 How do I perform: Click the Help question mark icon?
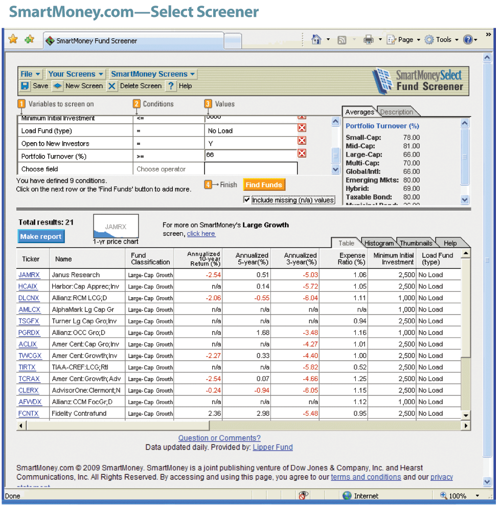point(171,86)
